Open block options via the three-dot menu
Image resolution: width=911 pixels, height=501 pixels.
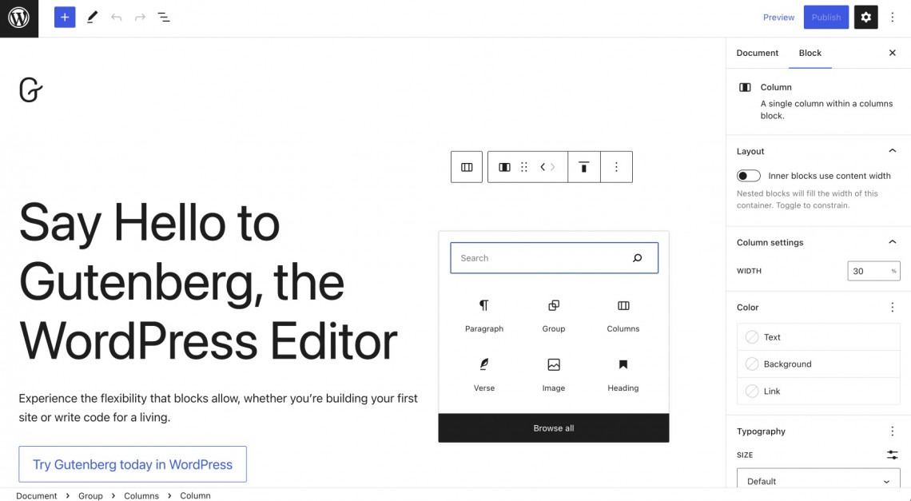(x=616, y=167)
